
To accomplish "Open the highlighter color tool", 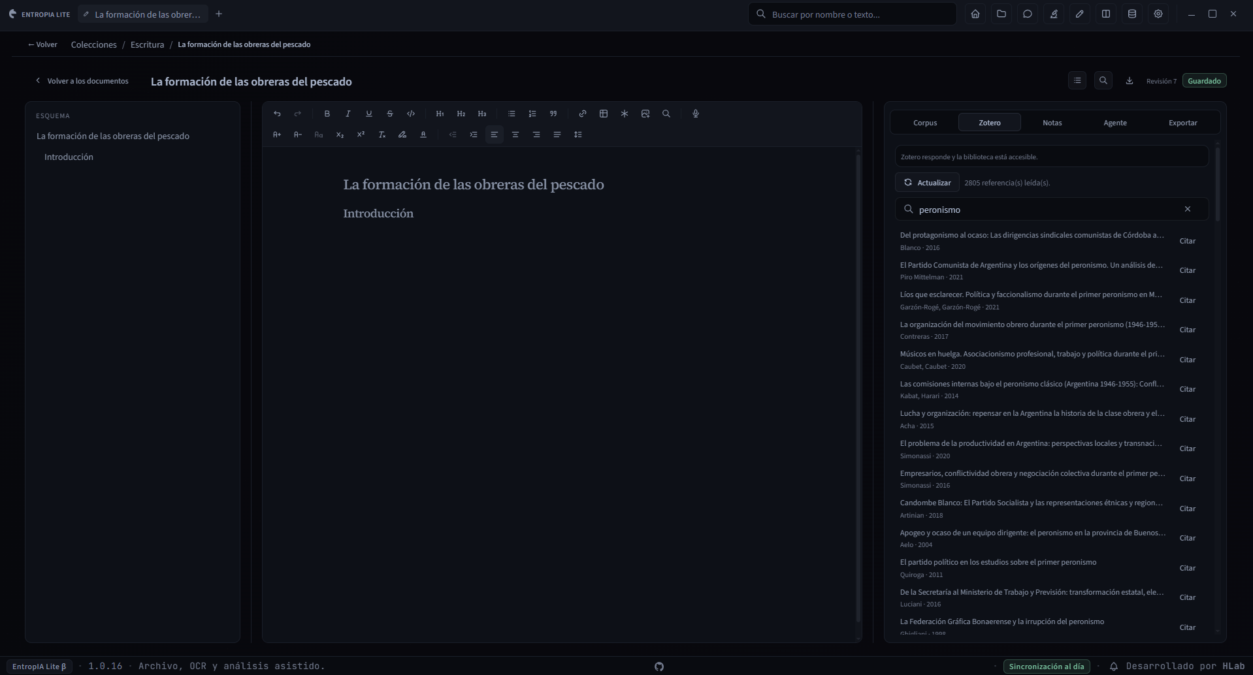I will (402, 134).
